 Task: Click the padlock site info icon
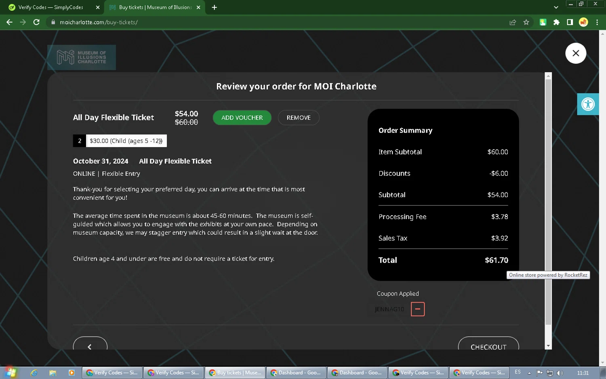(x=53, y=22)
